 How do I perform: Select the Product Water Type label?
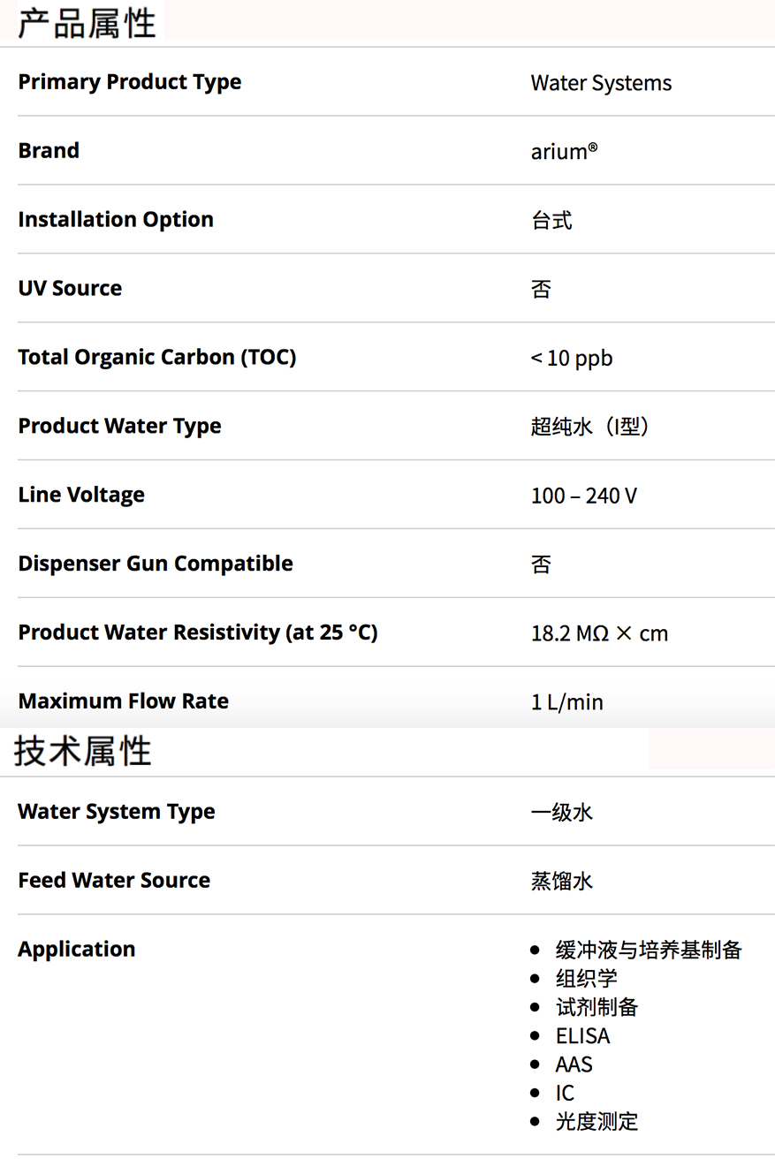119,427
